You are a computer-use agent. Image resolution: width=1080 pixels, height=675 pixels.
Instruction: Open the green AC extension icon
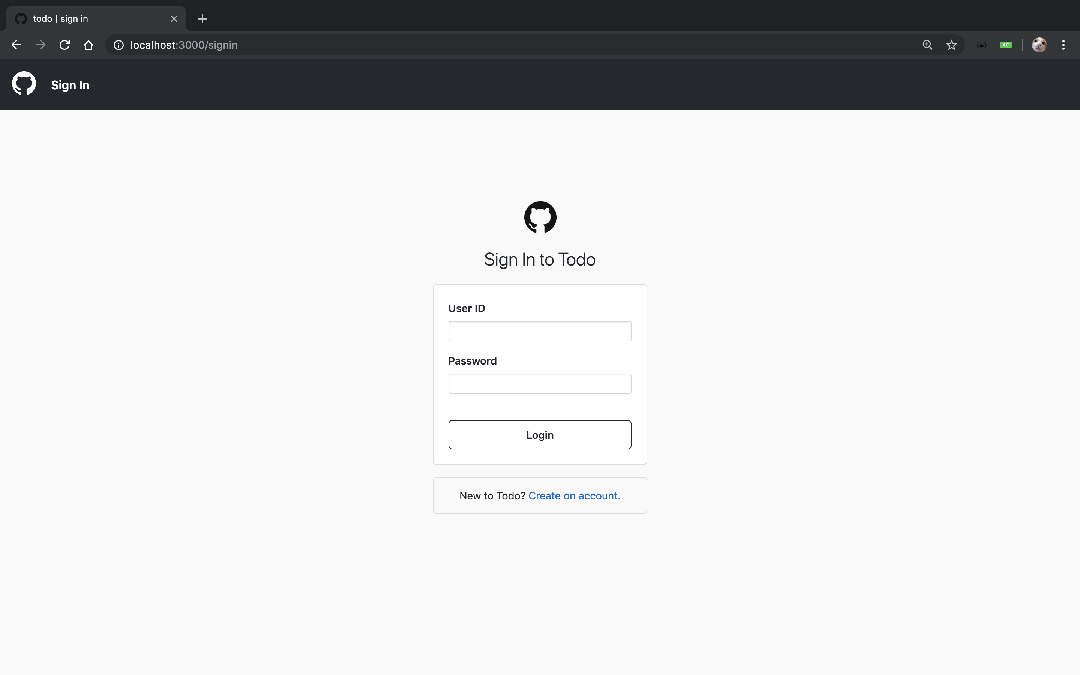tap(1005, 45)
